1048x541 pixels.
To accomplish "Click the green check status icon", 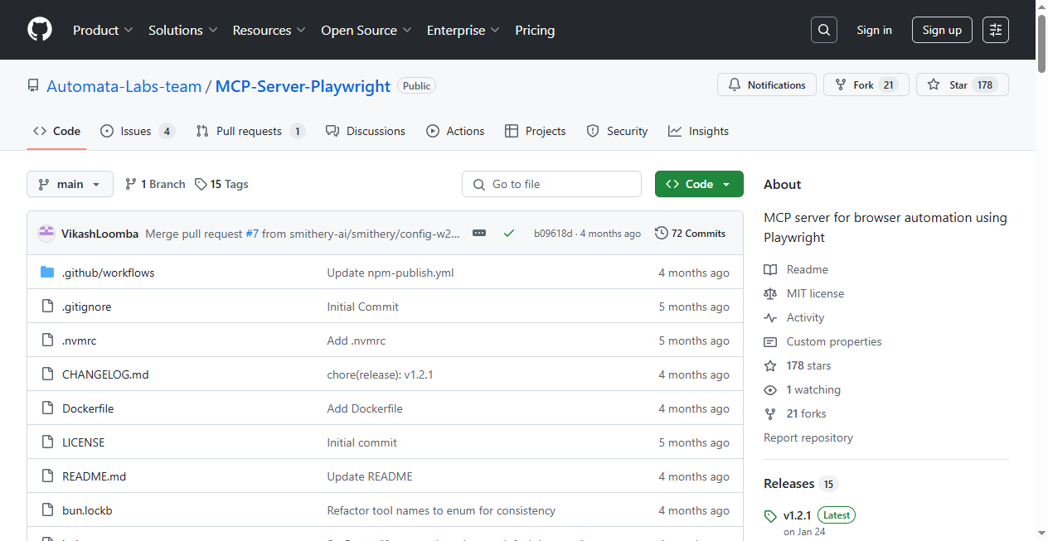I will click(509, 234).
